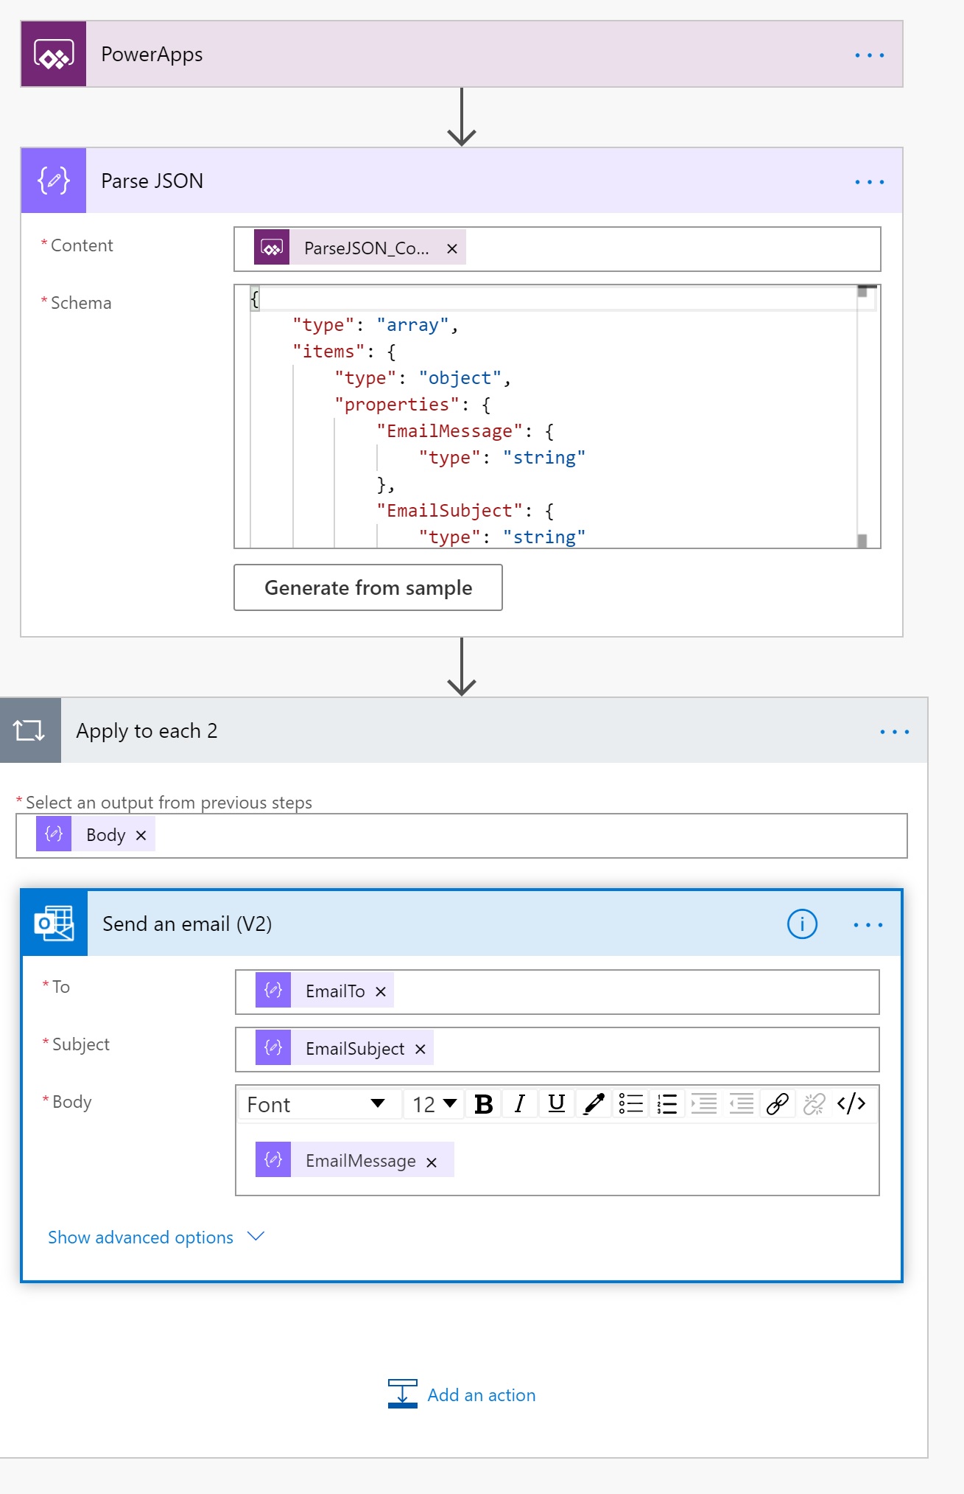Expand Show advanced options
This screenshot has height=1494, width=964.
point(155,1238)
